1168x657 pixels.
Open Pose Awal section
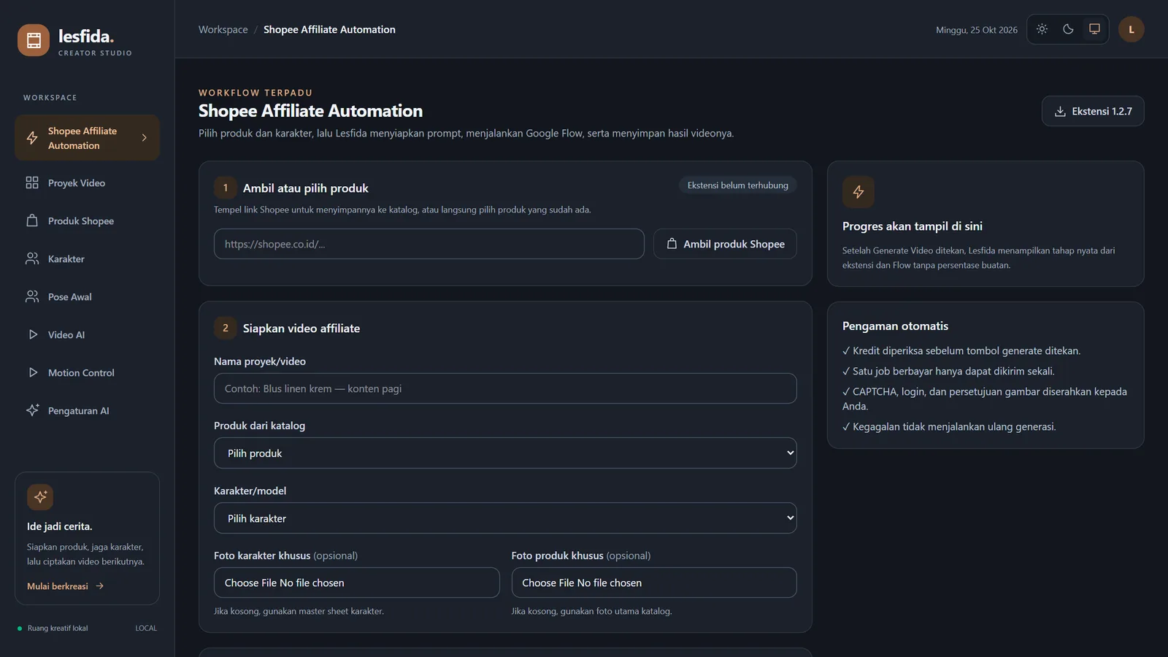[x=87, y=296]
